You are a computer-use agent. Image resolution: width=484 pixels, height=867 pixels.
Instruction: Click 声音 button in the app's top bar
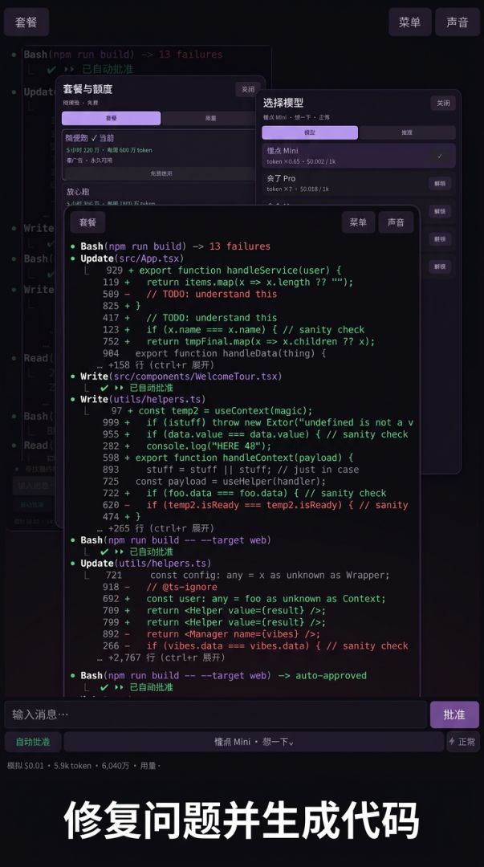click(458, 22)
